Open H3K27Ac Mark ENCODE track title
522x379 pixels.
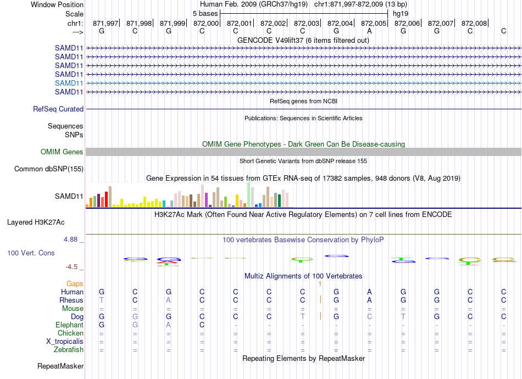tap(303, 214)
